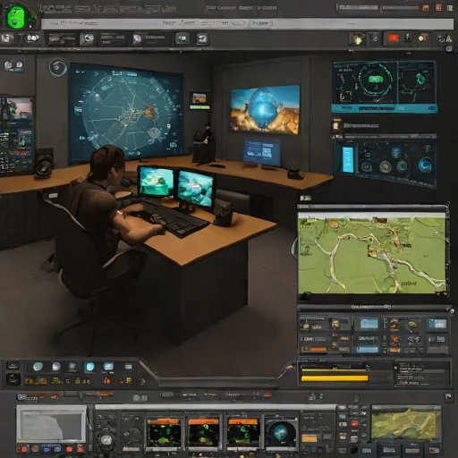Open the warning triangle icon in toolbar

449,38
